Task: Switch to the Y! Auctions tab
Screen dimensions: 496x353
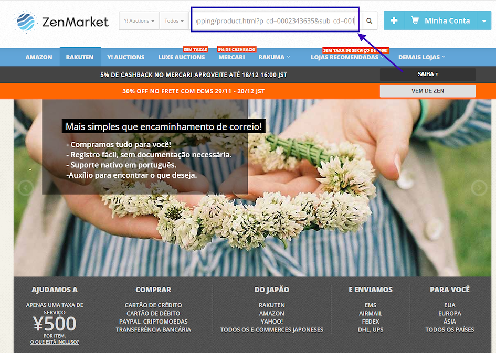Action: (125, 57)
